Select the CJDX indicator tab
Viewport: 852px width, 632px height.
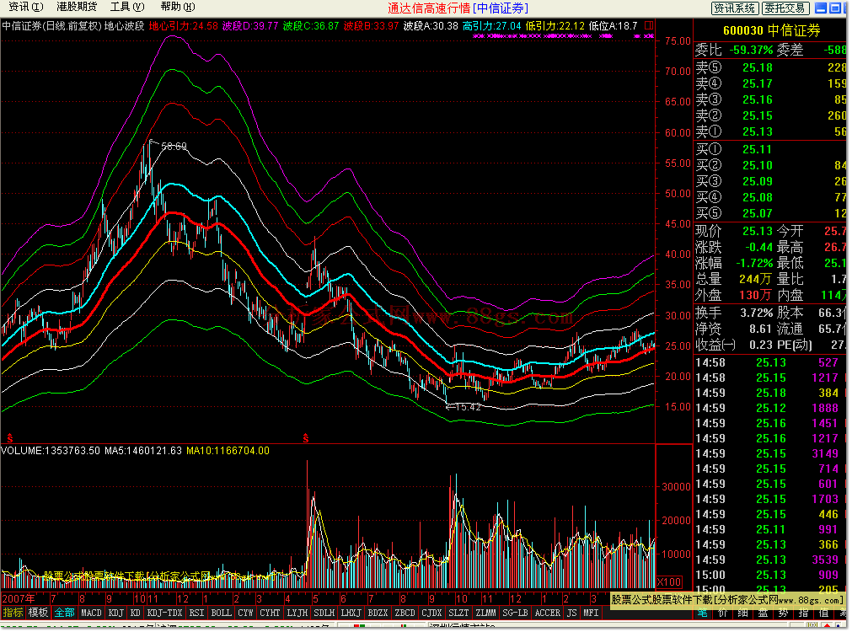tap(432, 613)
